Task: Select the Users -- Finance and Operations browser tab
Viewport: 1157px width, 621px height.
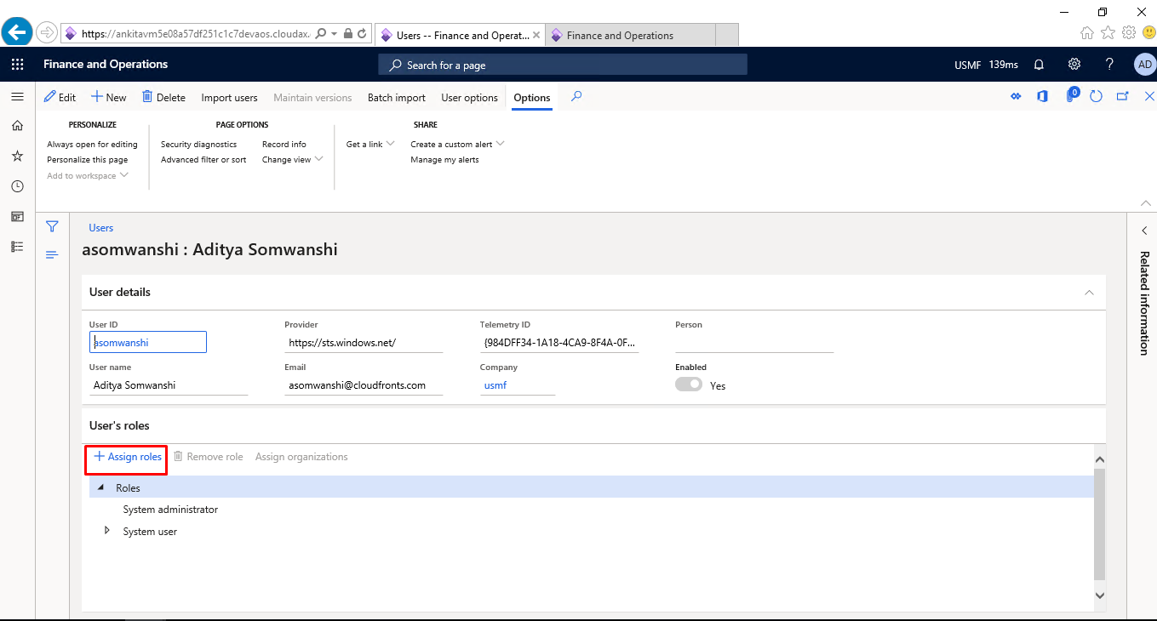Action: (x=460, y=35)
